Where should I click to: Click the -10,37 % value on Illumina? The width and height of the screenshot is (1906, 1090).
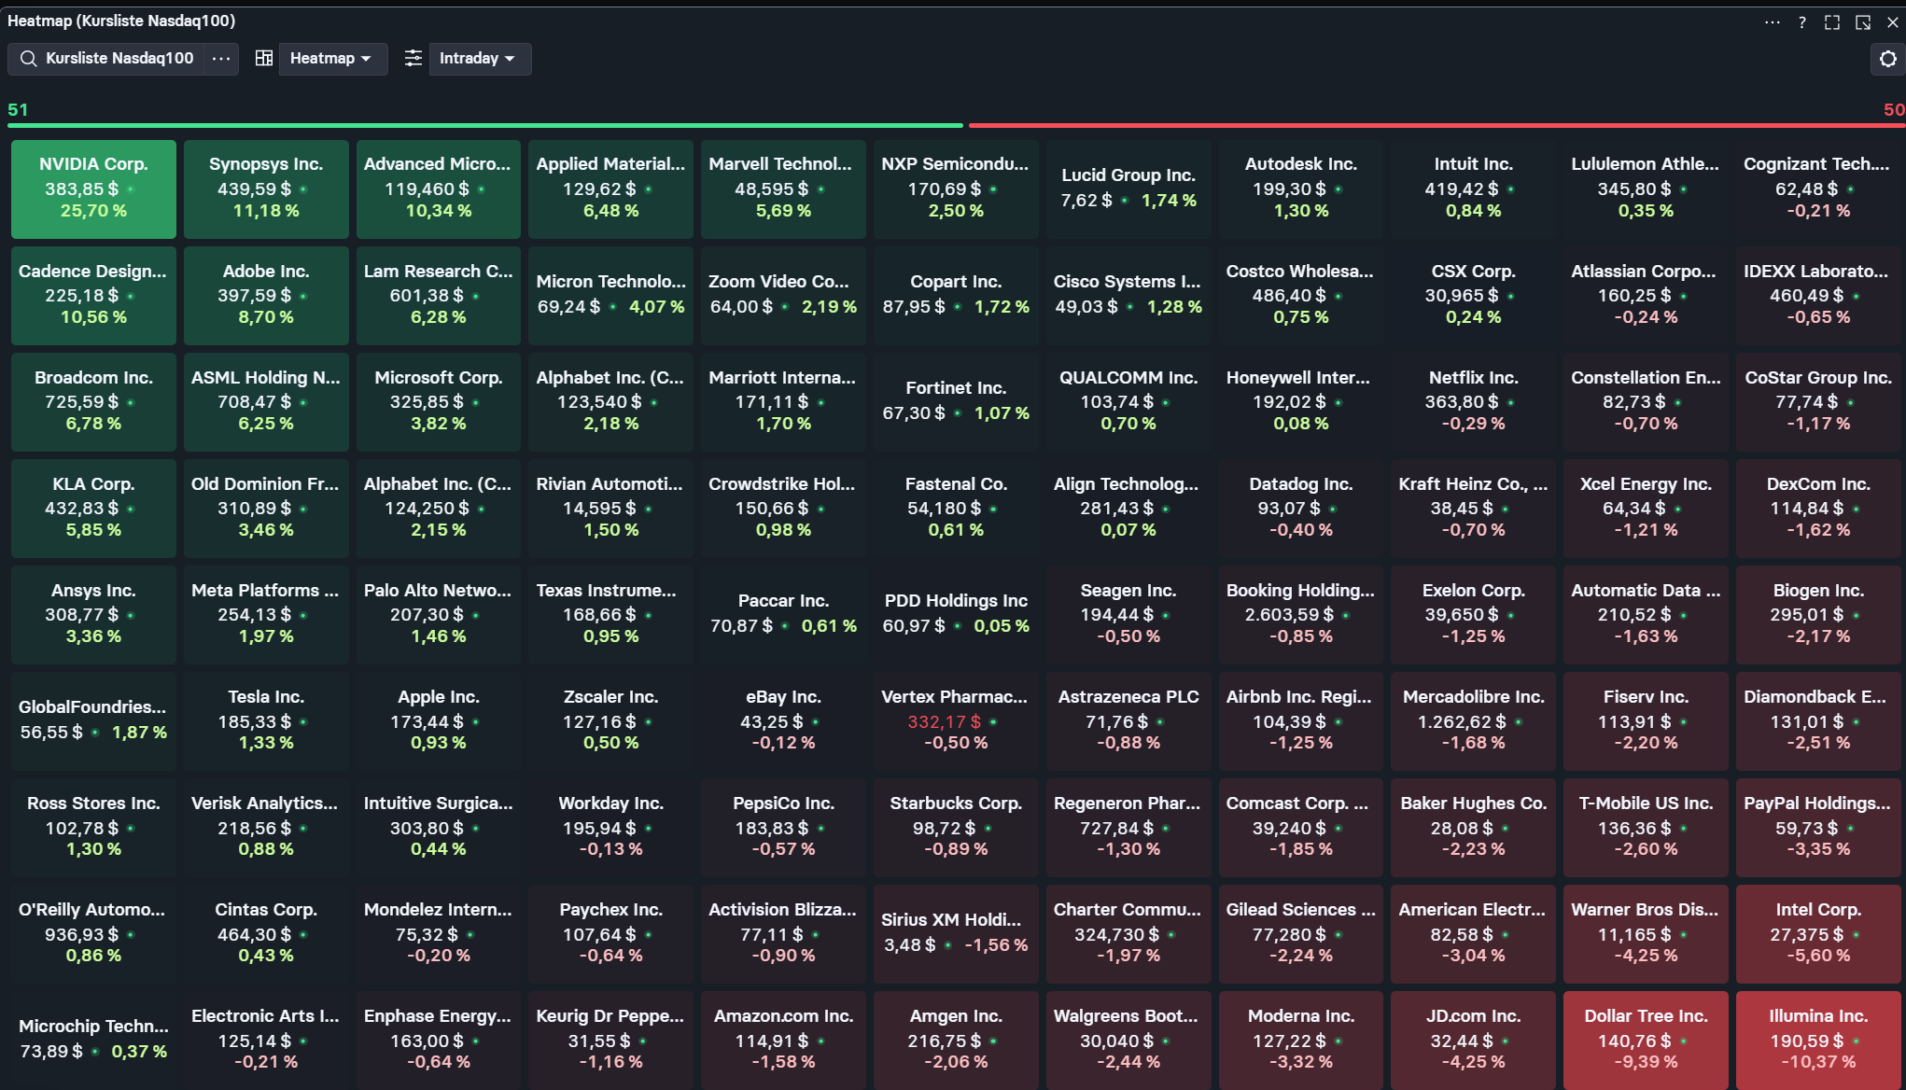point(1818,1062)
